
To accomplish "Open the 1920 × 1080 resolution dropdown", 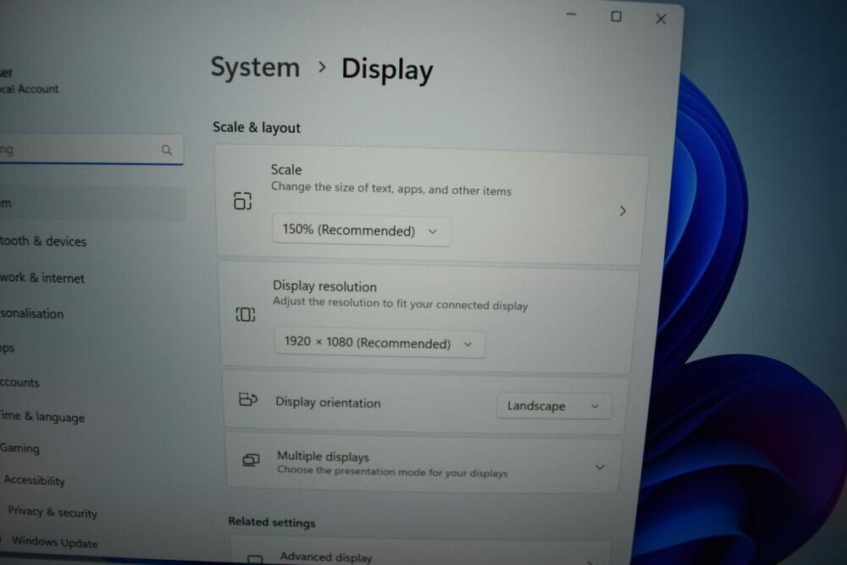I will click(379, 343).
